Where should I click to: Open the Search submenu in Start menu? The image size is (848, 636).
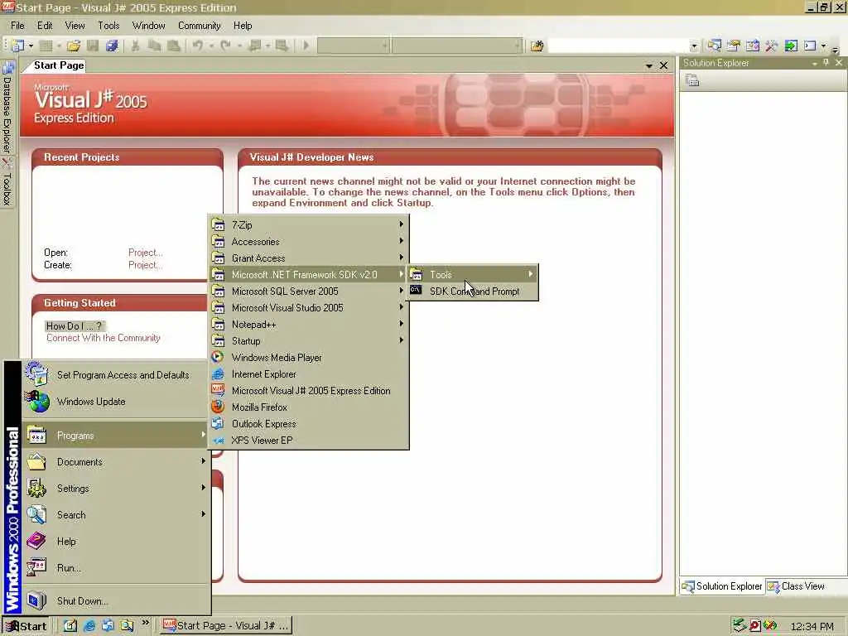[115, 515]
